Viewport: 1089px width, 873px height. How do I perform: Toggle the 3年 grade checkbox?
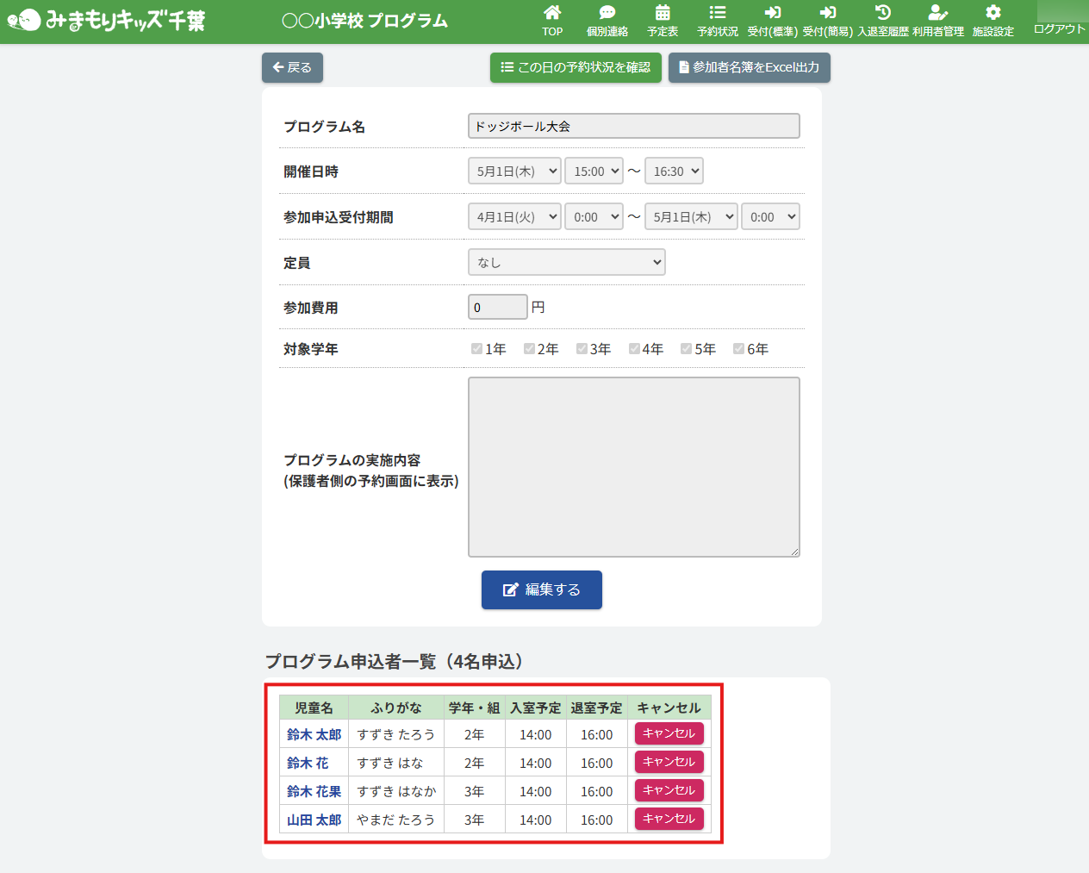coord(582,349)
